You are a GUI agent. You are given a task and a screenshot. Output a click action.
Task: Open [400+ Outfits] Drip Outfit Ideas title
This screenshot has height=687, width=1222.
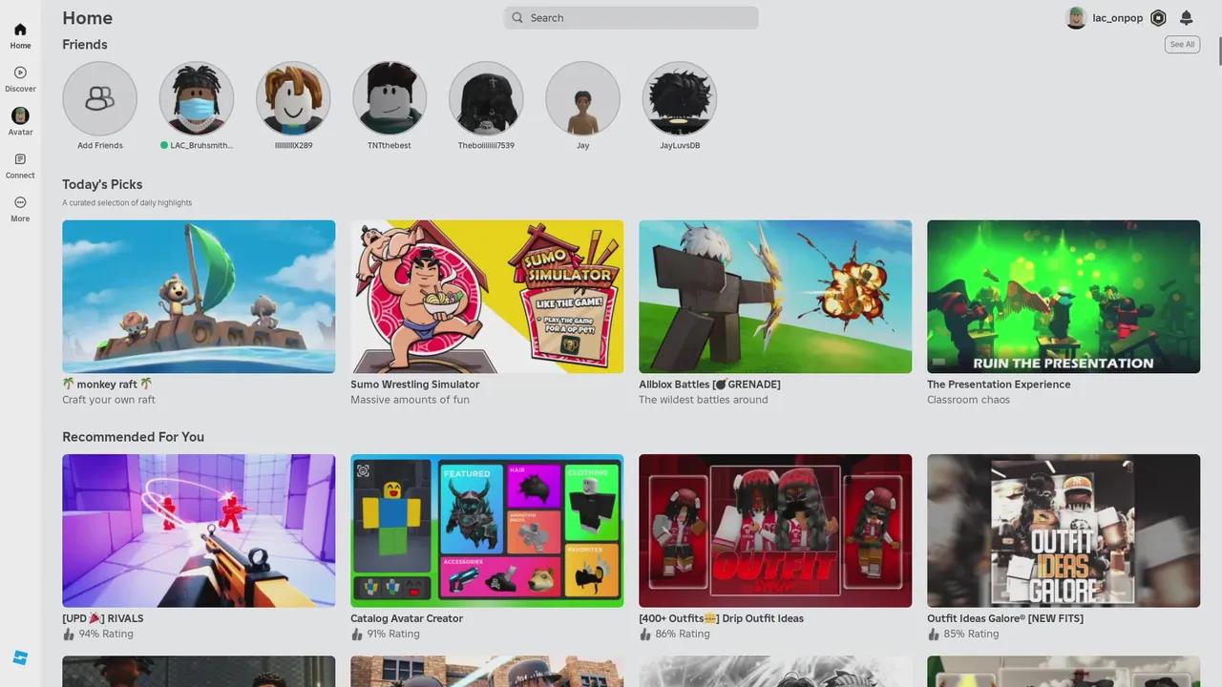pyautogui.click(x=722, y=618)
